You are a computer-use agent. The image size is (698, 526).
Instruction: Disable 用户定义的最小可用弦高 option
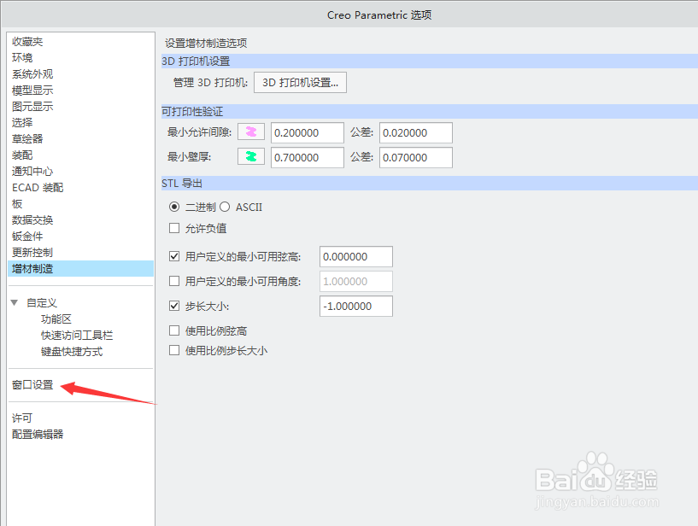coord(173,255)
